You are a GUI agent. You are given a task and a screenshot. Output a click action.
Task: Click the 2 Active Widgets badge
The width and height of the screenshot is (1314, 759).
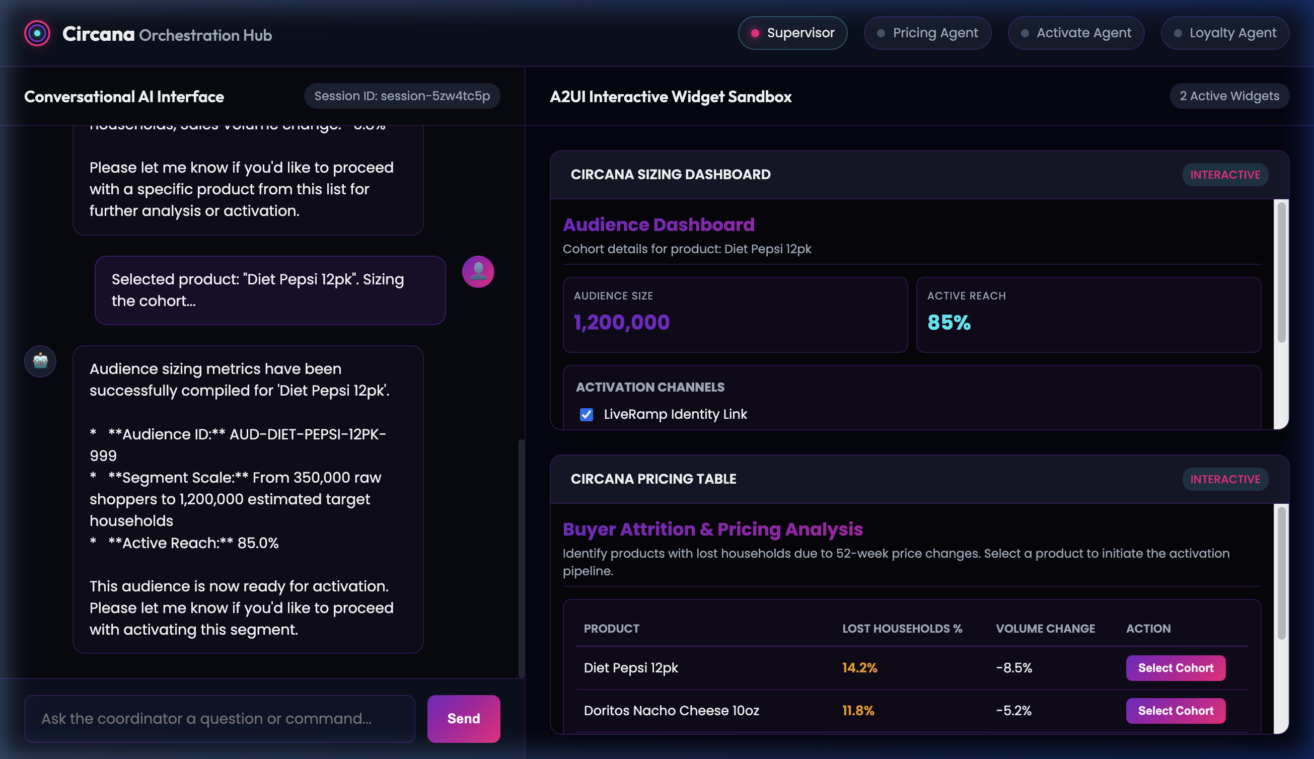[x=1229, y=96]
